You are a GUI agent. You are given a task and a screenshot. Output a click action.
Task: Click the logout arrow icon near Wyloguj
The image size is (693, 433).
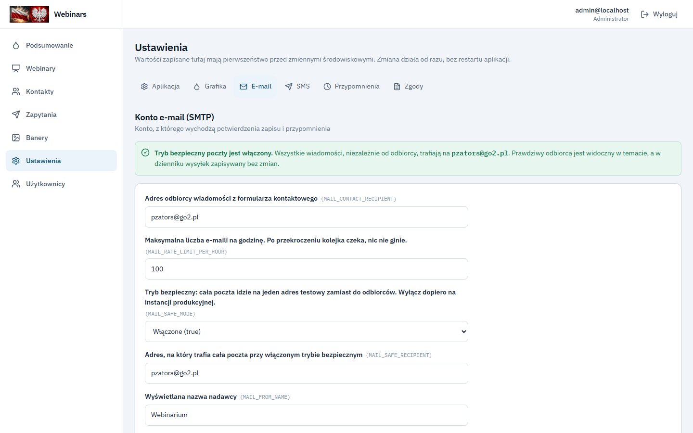click(x=645, y=14)
